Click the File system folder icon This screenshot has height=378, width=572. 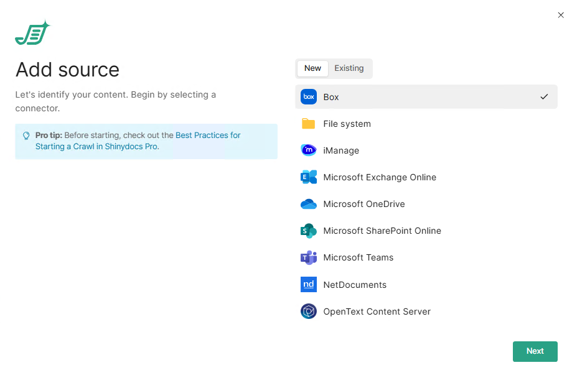309,124
